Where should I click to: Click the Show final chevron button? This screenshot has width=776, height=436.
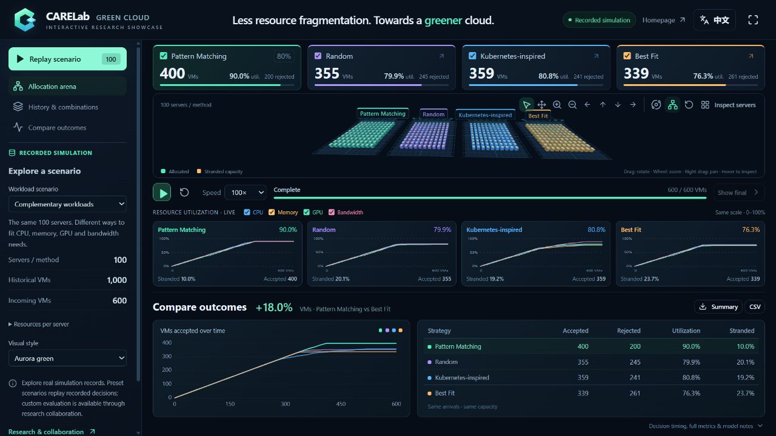tap(739, 193)
